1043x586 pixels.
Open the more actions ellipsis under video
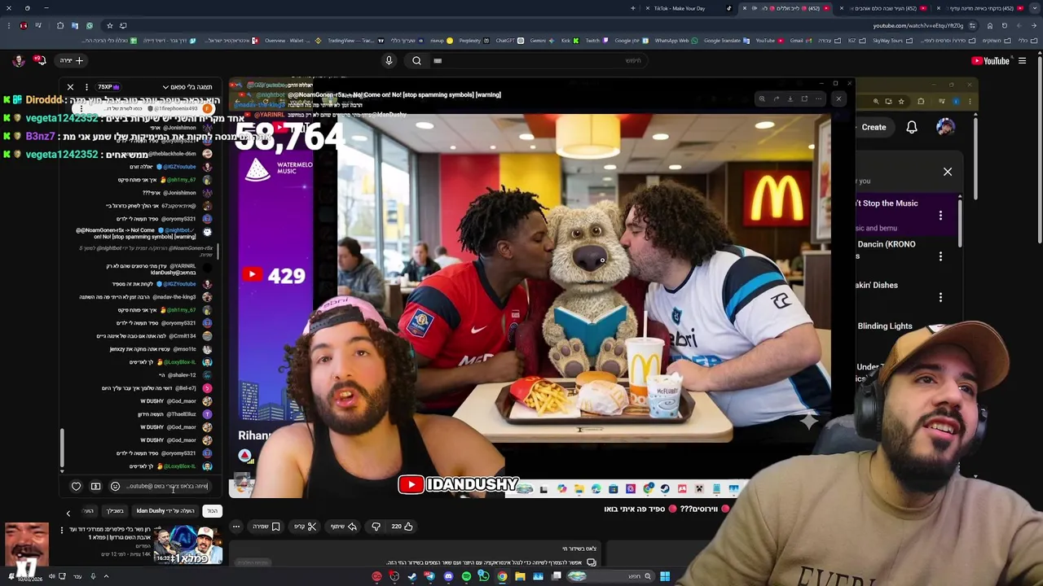click(236, 527)
